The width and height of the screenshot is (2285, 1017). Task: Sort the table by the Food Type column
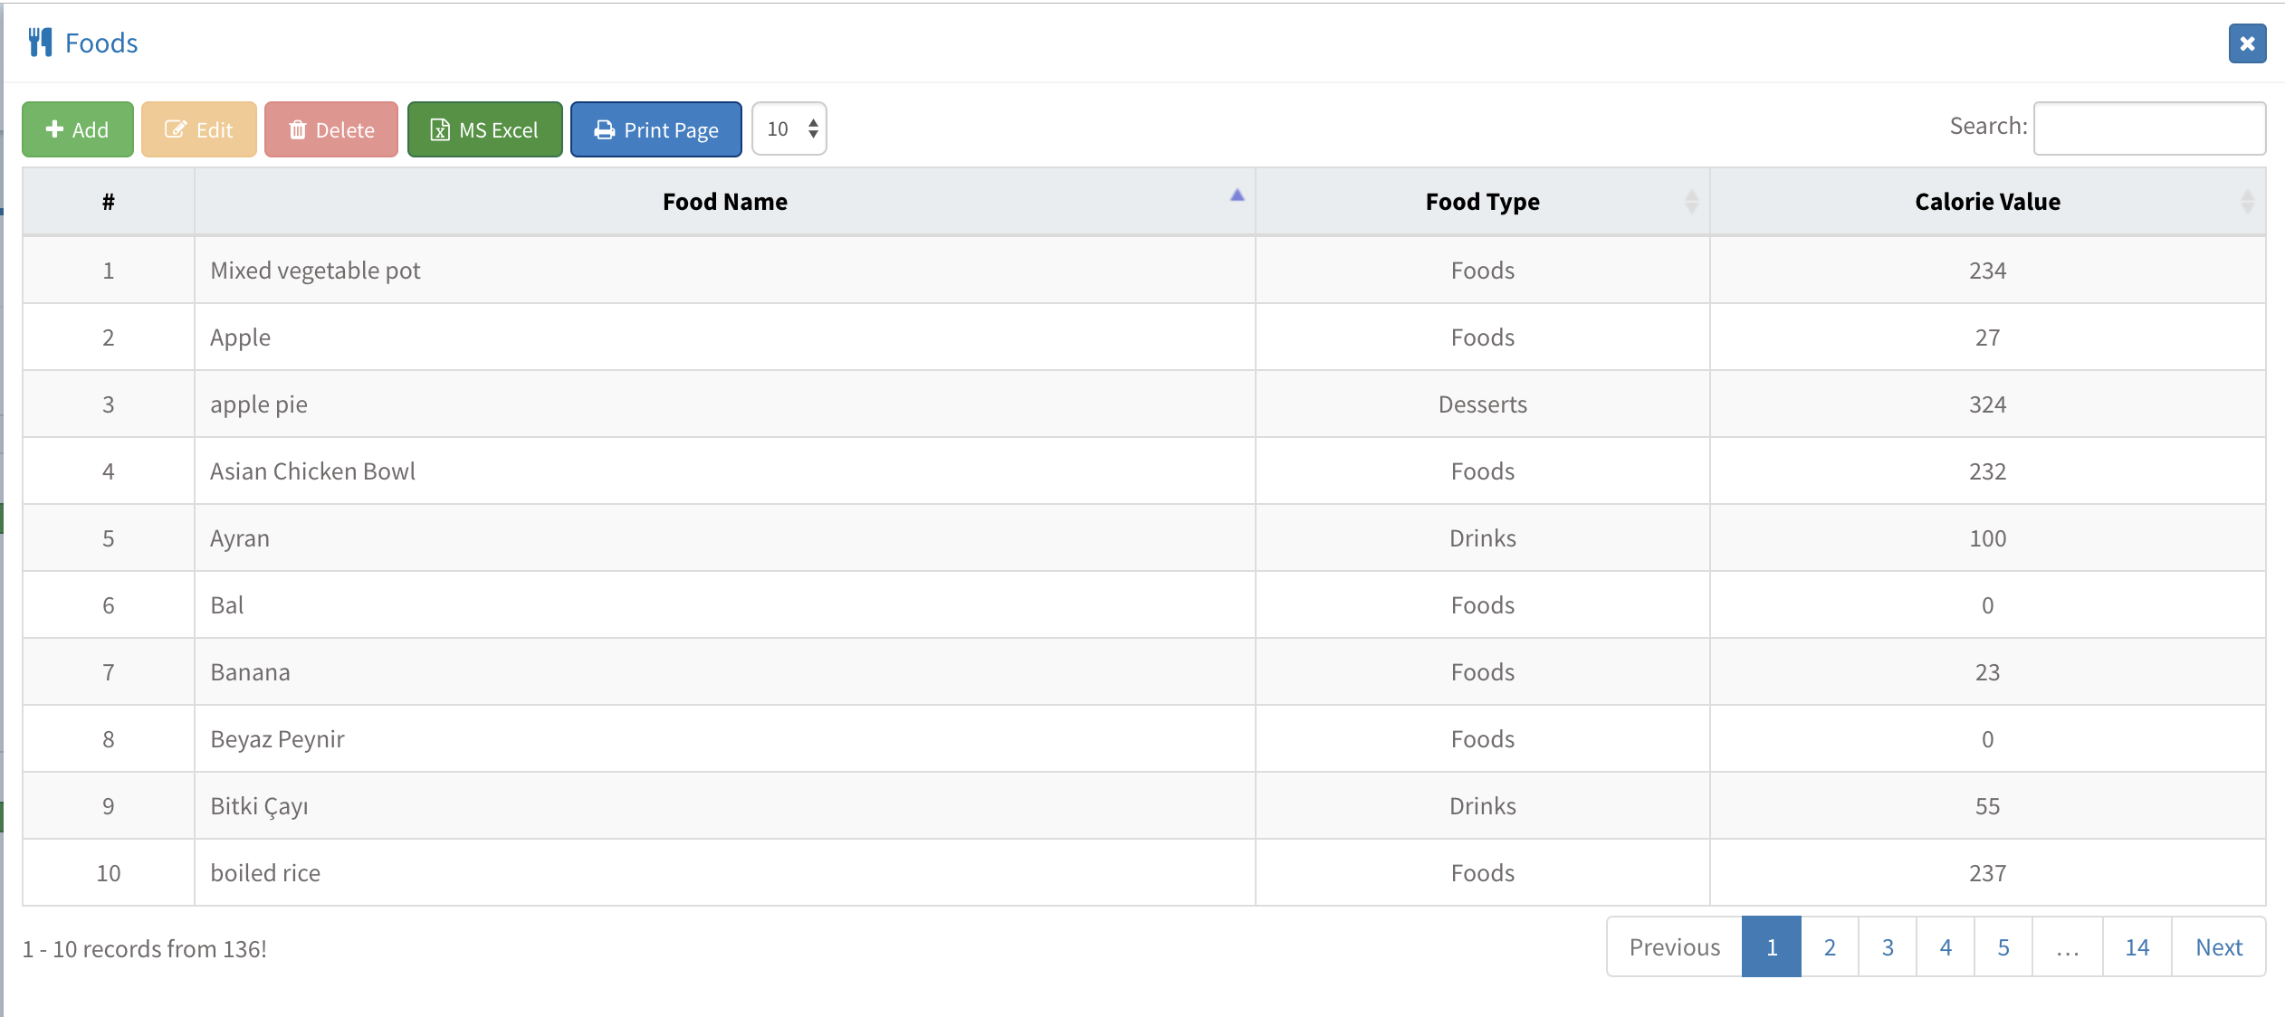1482,202
